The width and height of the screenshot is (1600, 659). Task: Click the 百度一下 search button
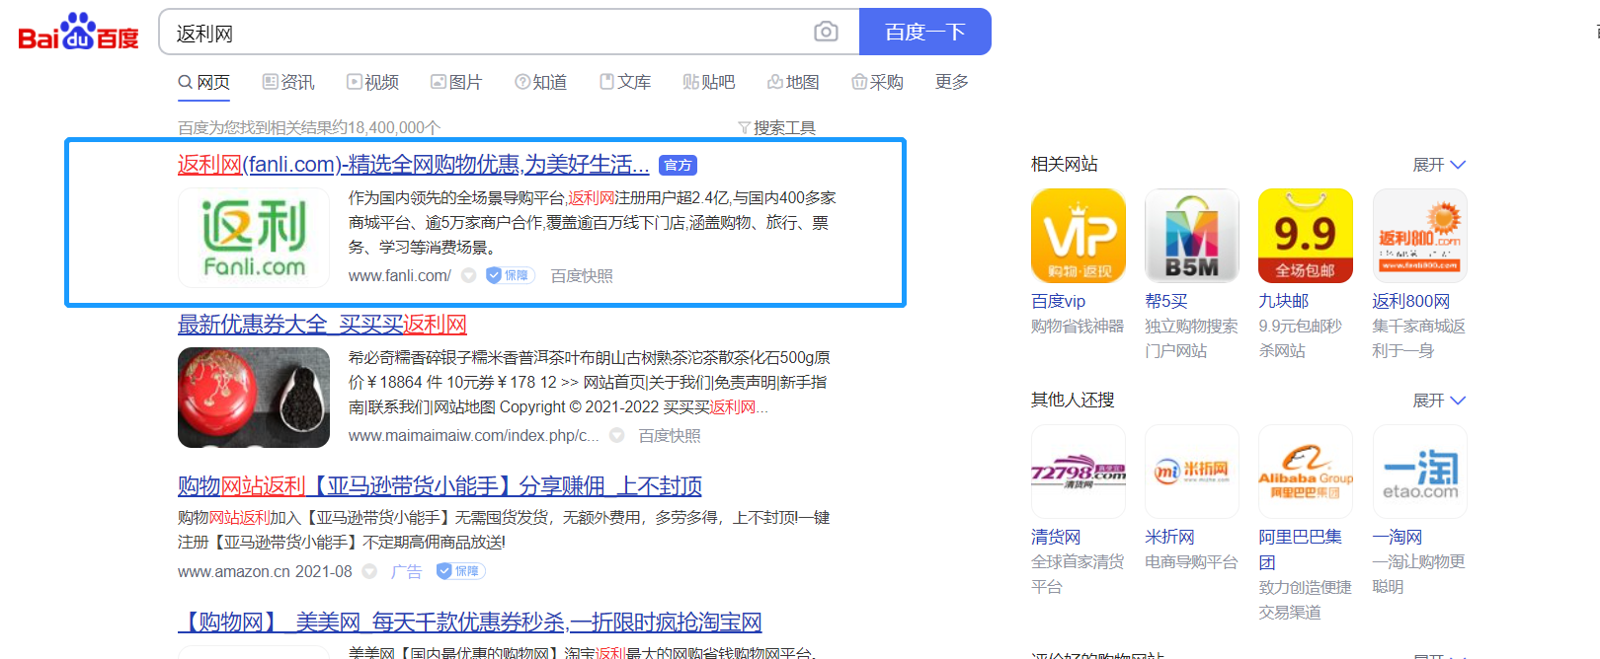click(x=924, y=32)
